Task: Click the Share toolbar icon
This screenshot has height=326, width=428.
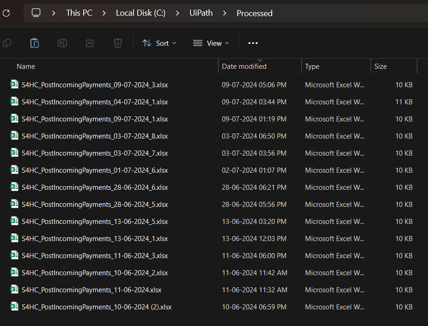Action: pyautogui.click(x=90, y=43)
